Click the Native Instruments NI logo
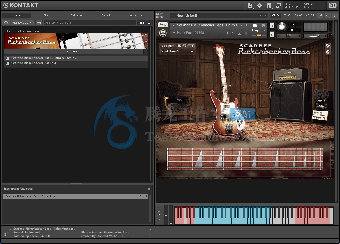The height and width of the screenshot is (244, 340). (333, 5)
